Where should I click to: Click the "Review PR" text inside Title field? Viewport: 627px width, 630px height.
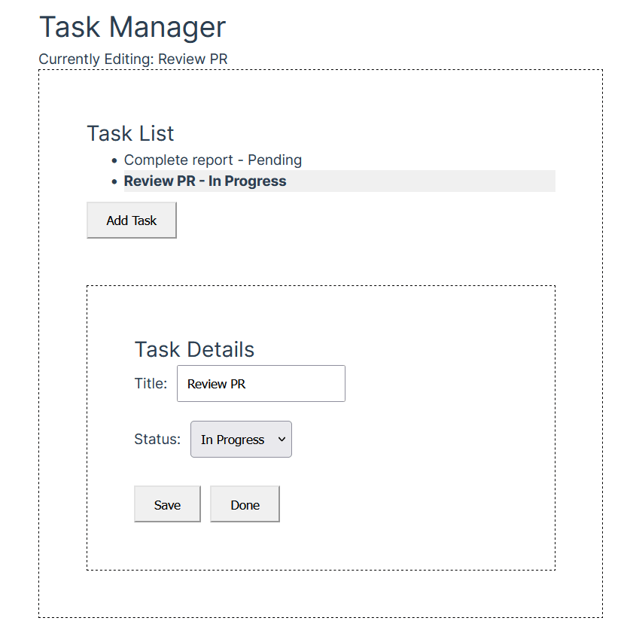(217, 384)
